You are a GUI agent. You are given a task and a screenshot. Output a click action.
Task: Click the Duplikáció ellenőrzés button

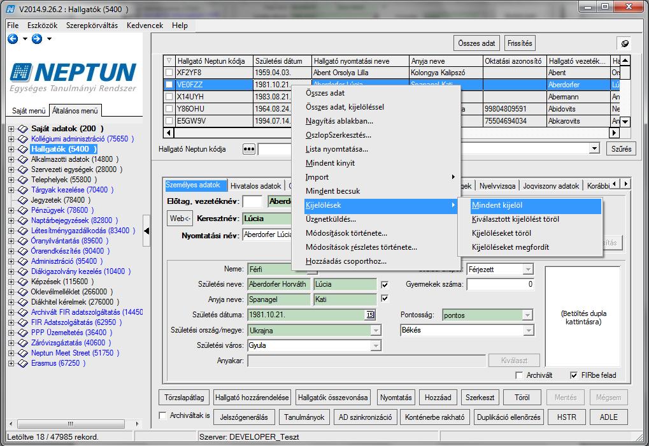508,417
